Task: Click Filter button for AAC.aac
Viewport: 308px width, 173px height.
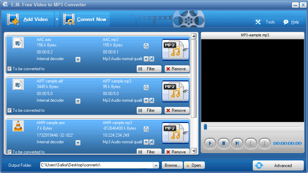Action: click(149, 69)
